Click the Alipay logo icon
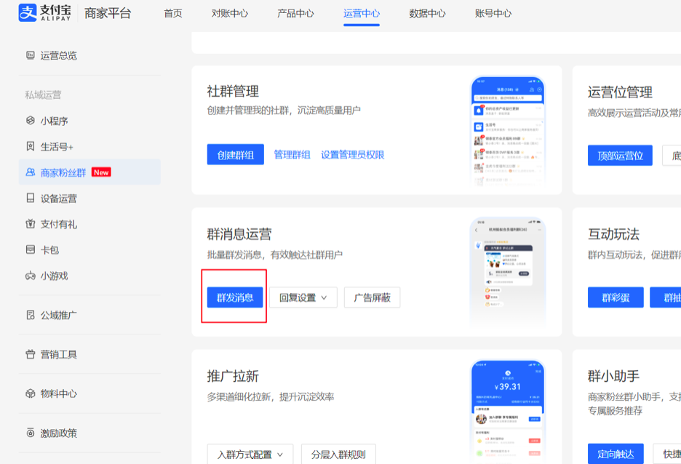The height and width of the screenshot is (464, 681). 27,13
